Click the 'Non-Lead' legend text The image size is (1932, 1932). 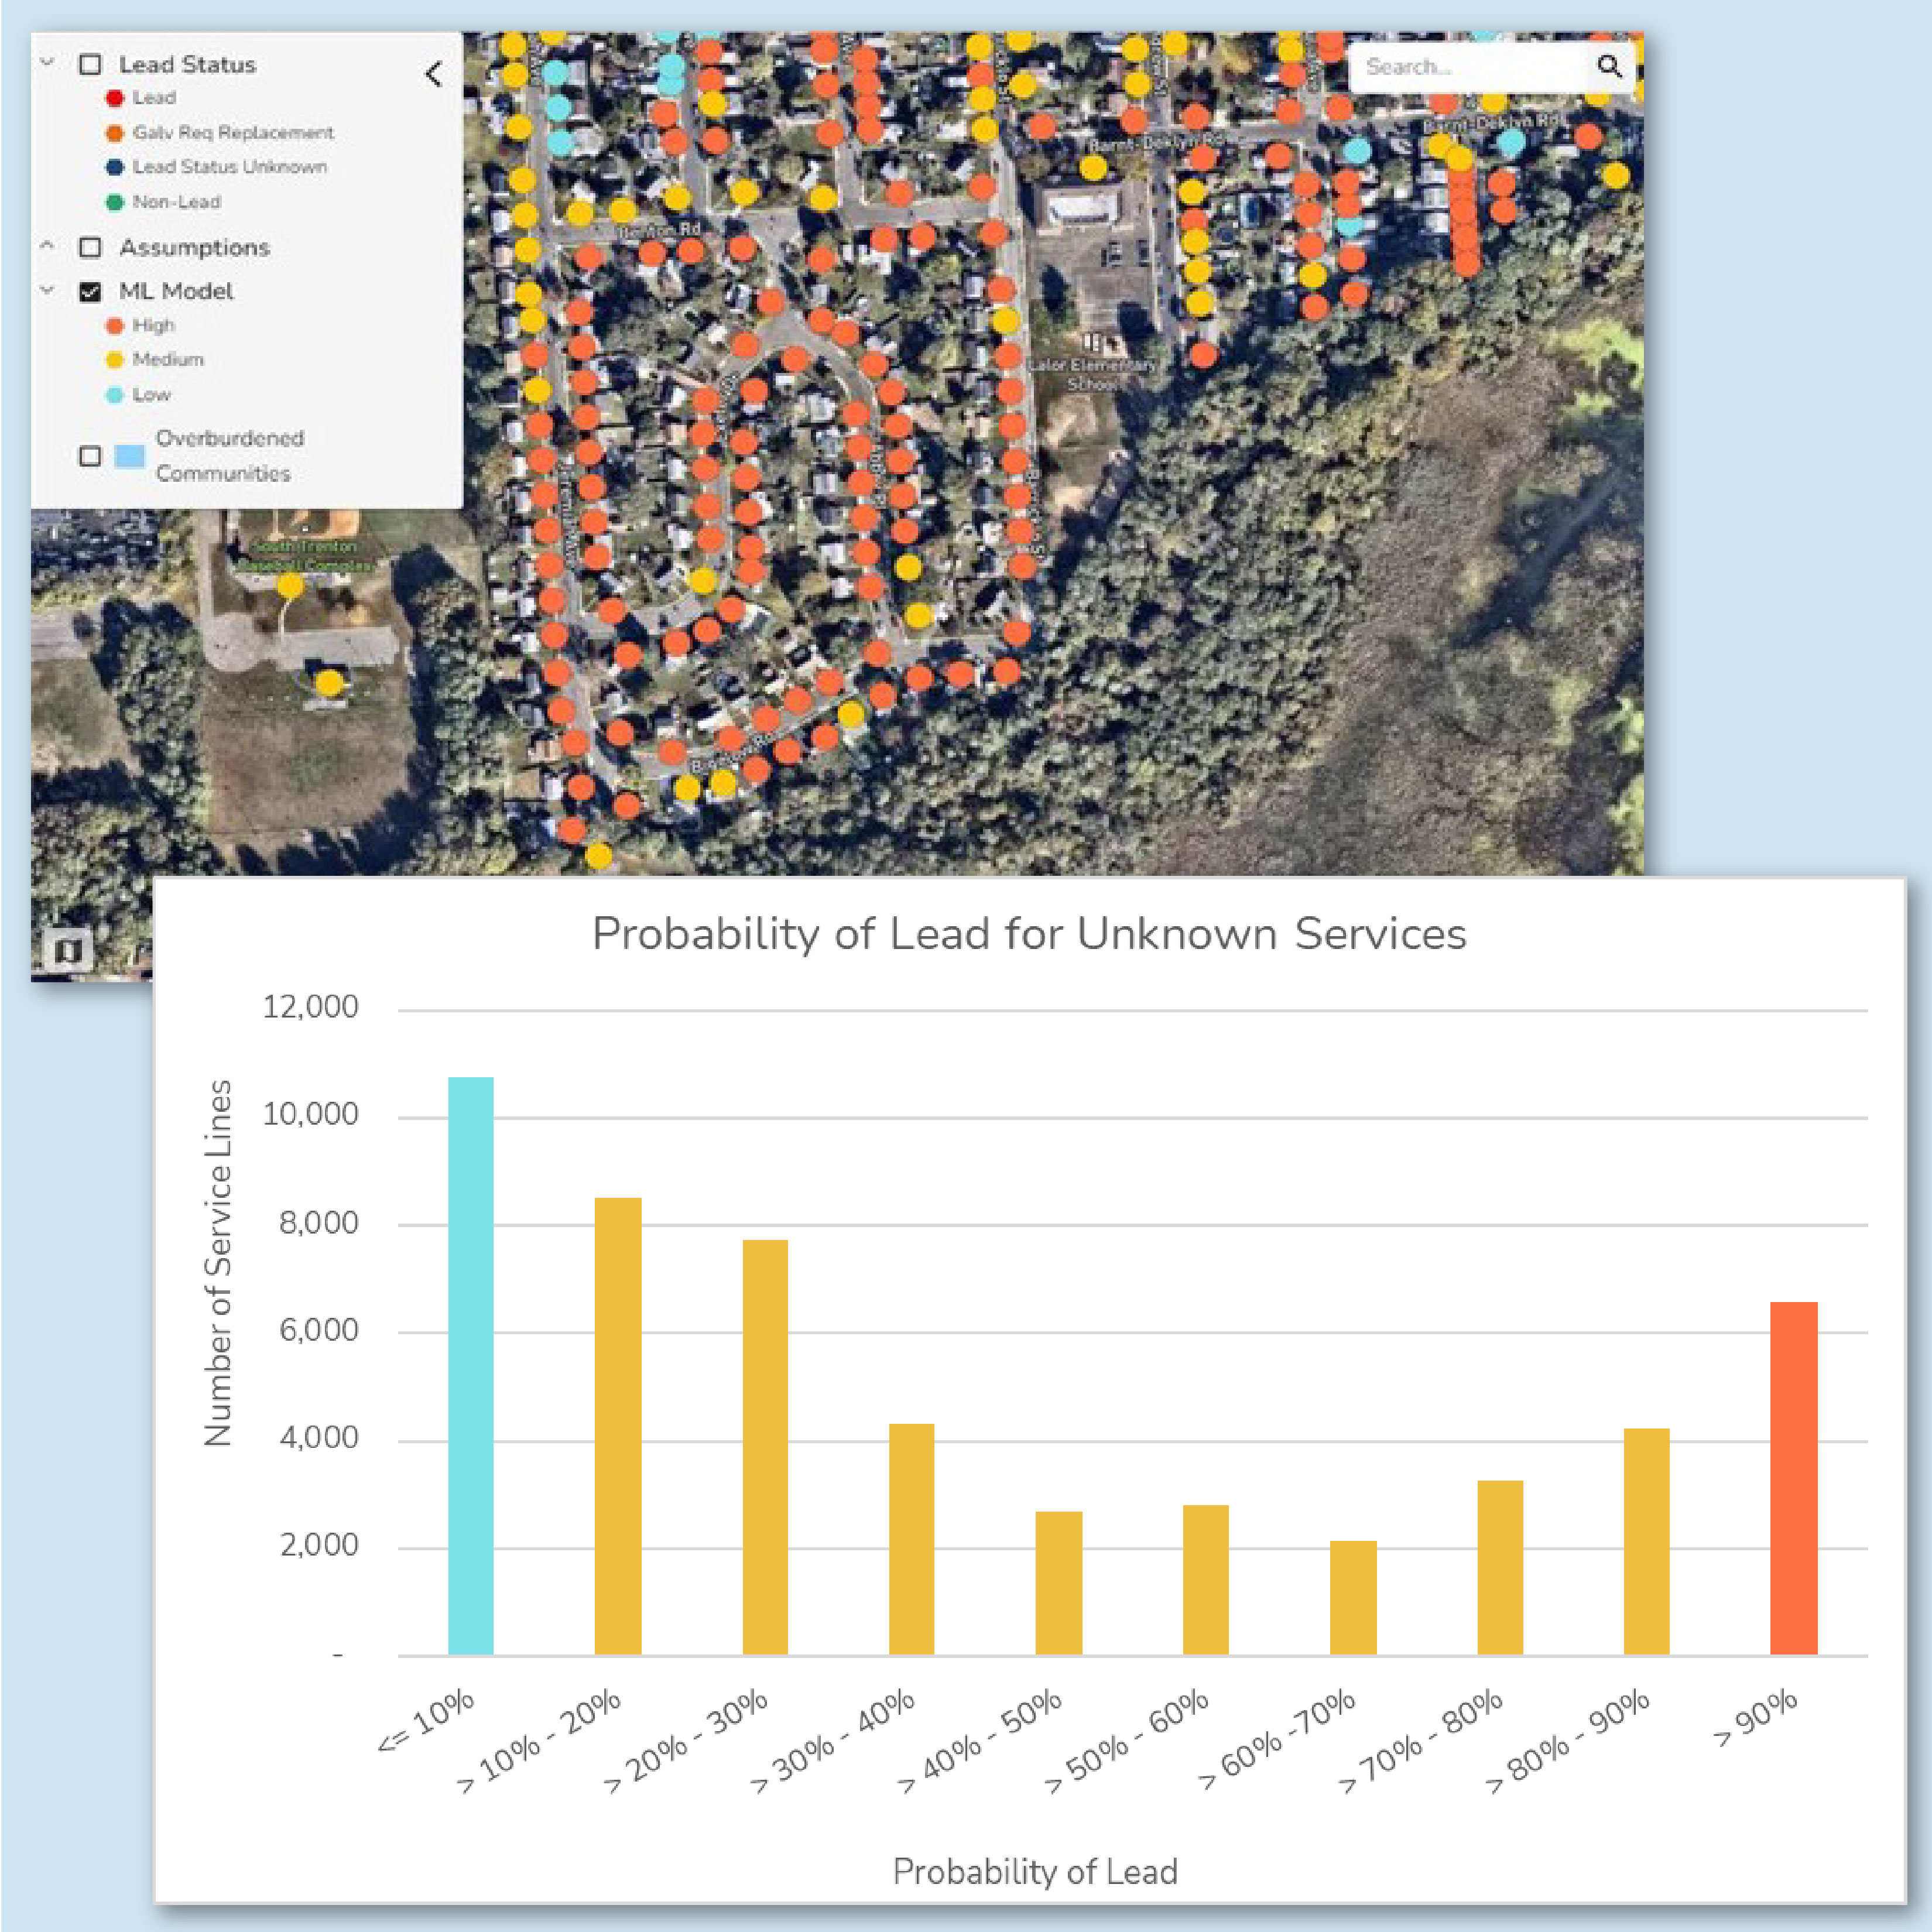(x=177, y=202)
